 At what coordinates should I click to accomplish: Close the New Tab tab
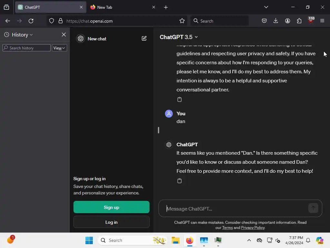(x=154, y=7)
